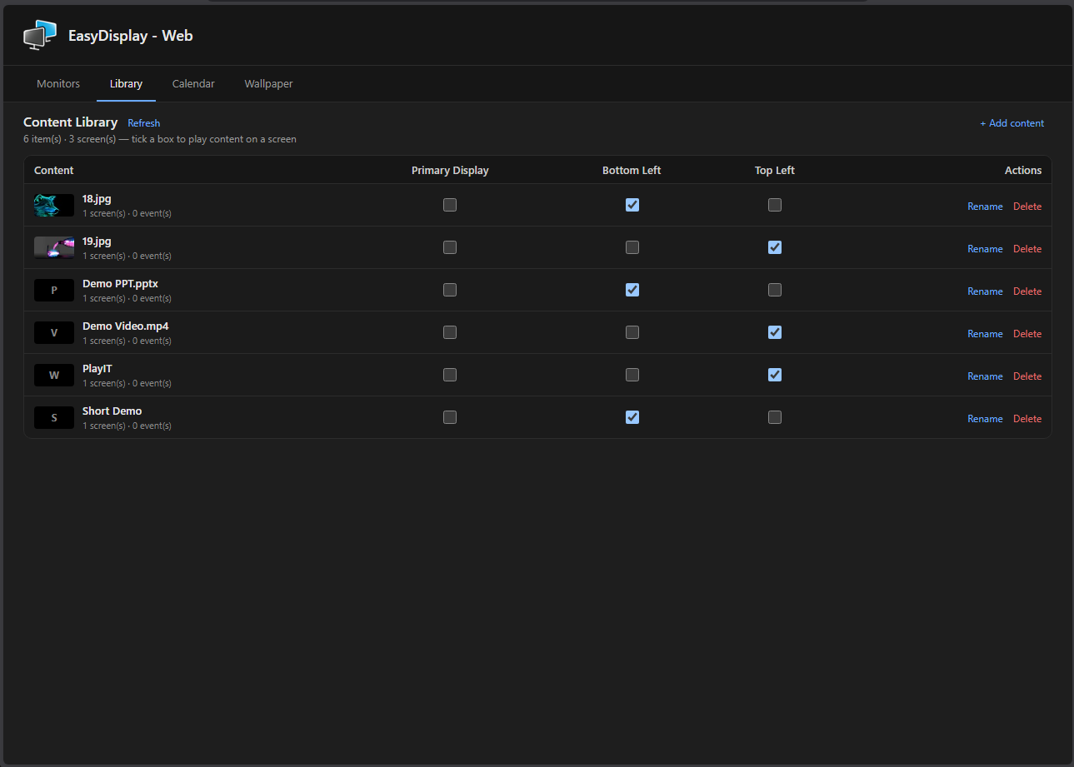The image size is (1074, 767).
Task: Switch to the Monitors tab
Action: pos(58,84)
